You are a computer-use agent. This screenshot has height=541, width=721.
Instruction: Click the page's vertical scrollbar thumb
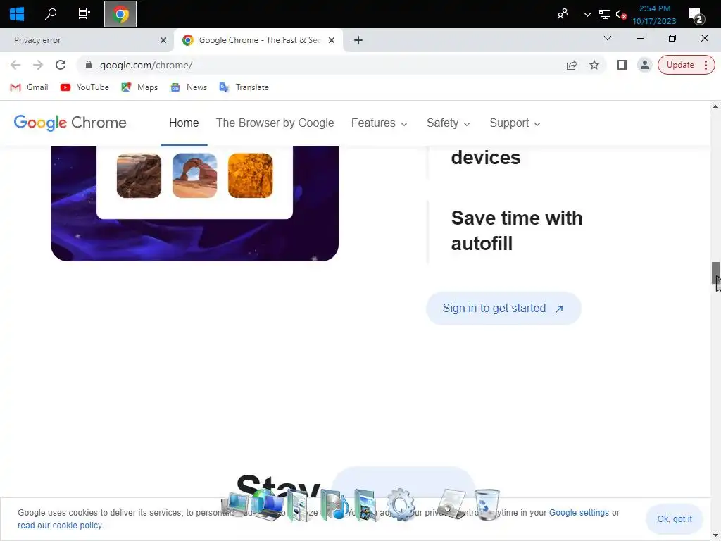(715, 273)
